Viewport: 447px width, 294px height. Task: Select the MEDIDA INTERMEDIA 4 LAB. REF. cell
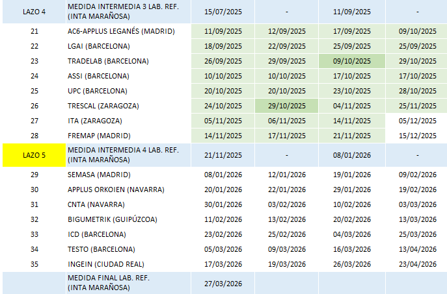(x=128, y=156)
